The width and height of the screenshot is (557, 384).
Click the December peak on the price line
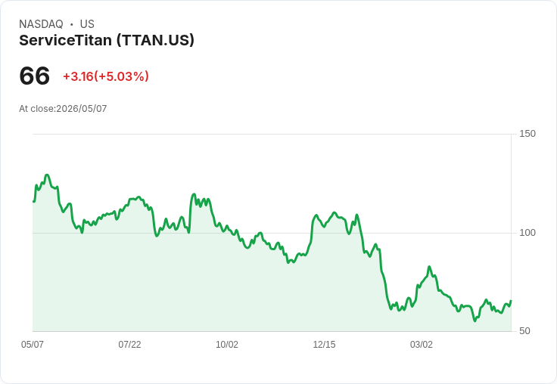coord(334,212)
